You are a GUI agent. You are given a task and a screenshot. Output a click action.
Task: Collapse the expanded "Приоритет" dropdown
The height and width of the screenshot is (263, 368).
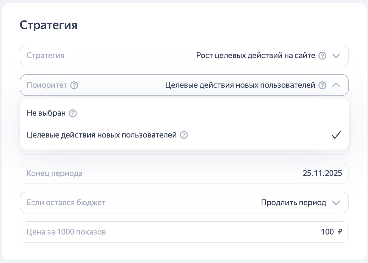click(336, 85)
